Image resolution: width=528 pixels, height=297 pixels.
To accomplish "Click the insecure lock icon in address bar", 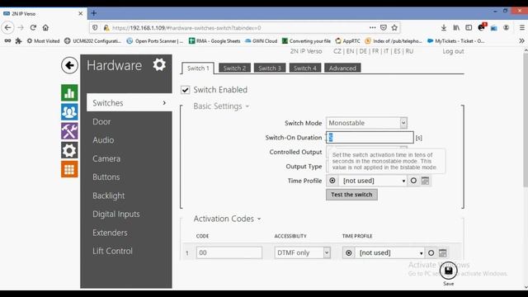I will pos(106,28).
